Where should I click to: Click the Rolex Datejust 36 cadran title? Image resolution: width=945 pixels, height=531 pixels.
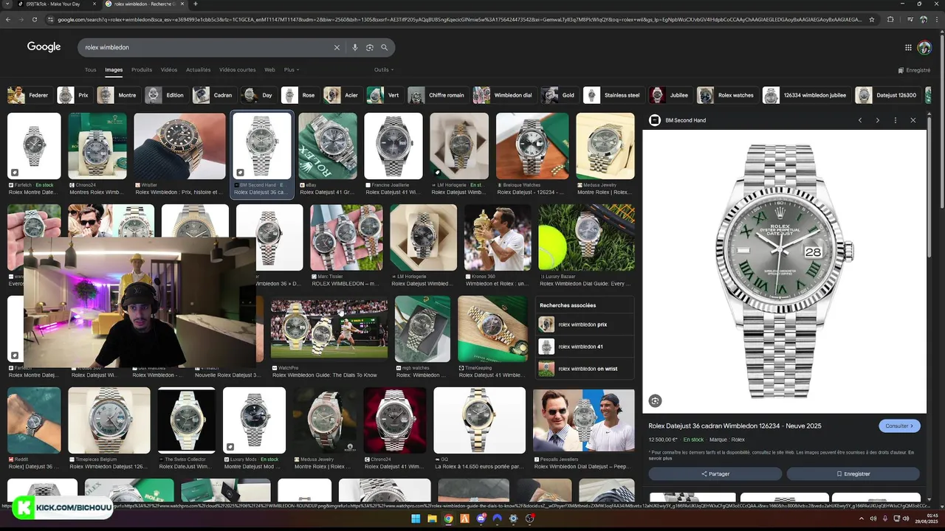(735, 426)
